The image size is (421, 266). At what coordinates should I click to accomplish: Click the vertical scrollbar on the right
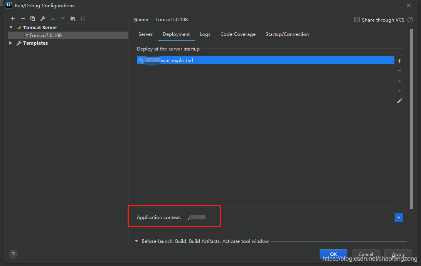click(411, 119)
